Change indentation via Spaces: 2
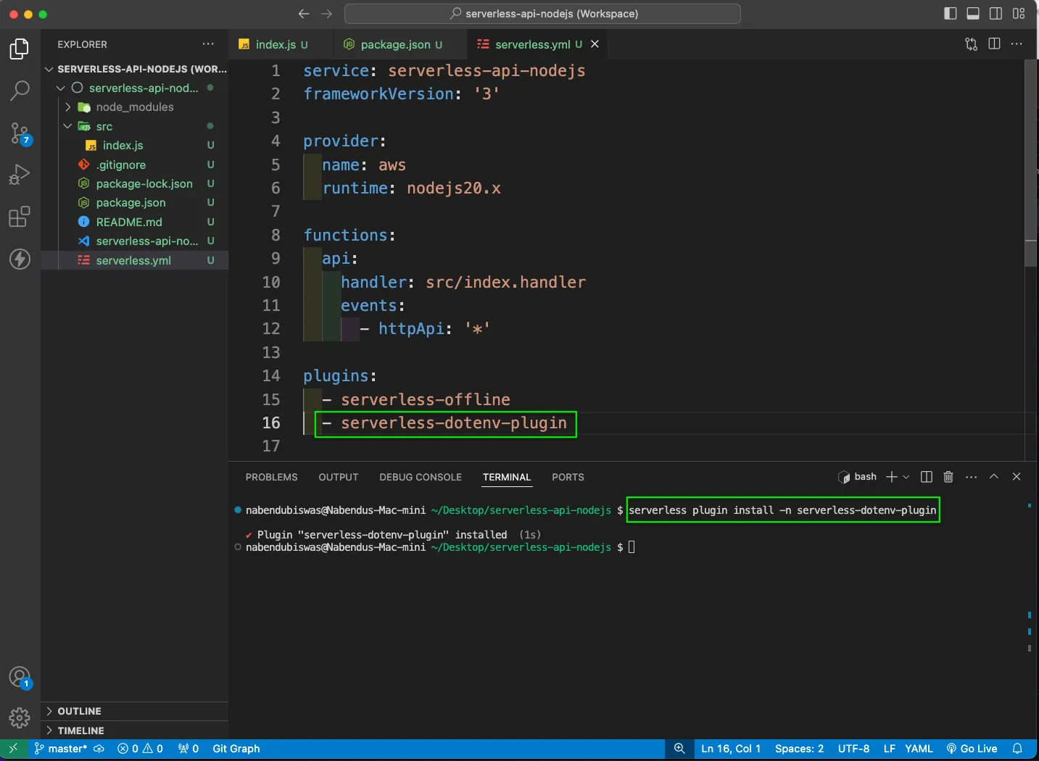Screen dimensions: 1039x761 [799, 749]
